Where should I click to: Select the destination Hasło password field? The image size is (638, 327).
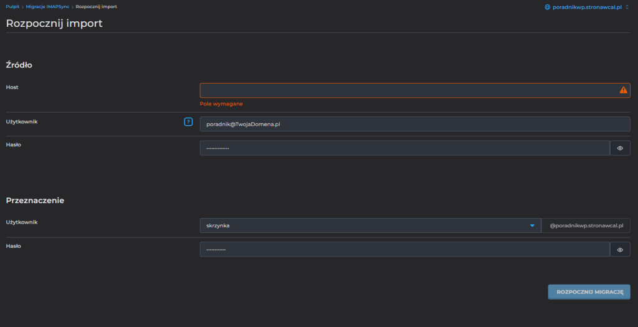(404, 250)
